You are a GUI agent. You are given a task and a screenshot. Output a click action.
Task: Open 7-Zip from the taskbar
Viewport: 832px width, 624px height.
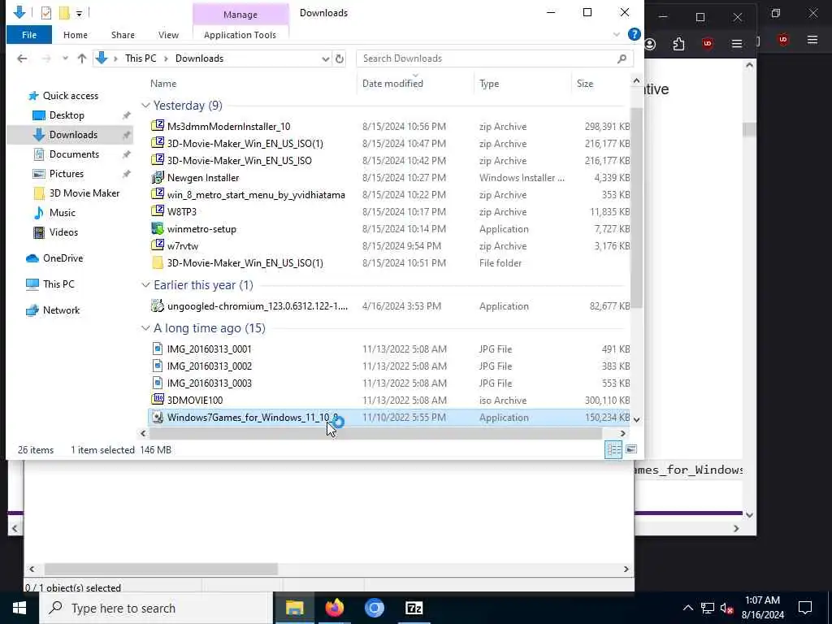pyautogui.click(x=414, y=608)
